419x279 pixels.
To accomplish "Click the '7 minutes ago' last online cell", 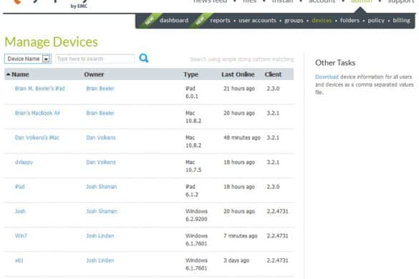I will 241,236.
